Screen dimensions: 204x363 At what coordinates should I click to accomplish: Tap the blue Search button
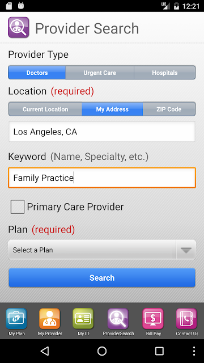pos(102,278)
